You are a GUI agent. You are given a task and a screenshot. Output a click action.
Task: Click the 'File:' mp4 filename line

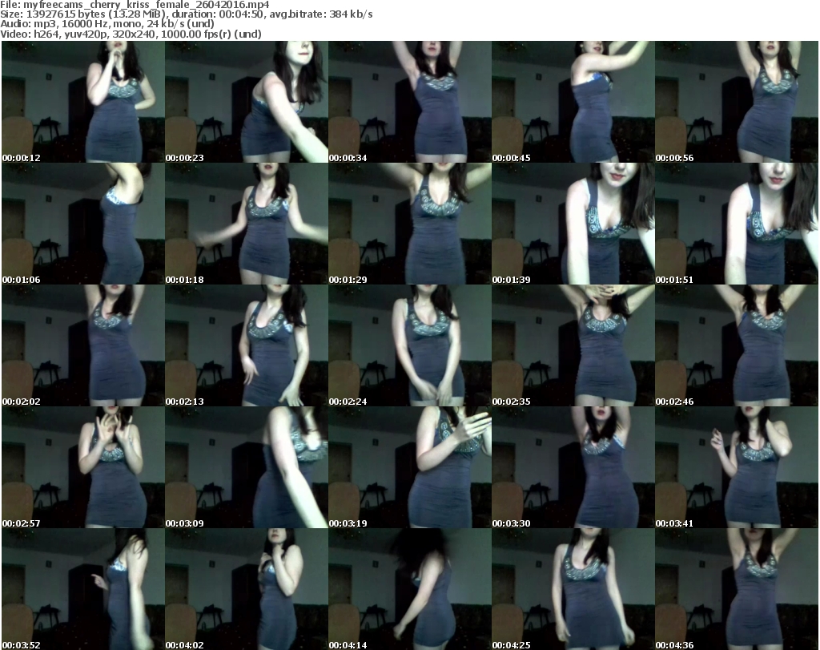(x=135, y=5)
